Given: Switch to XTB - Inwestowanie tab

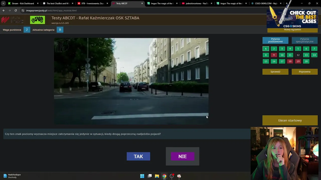Looking at the screenshot, I should point(92,3).
